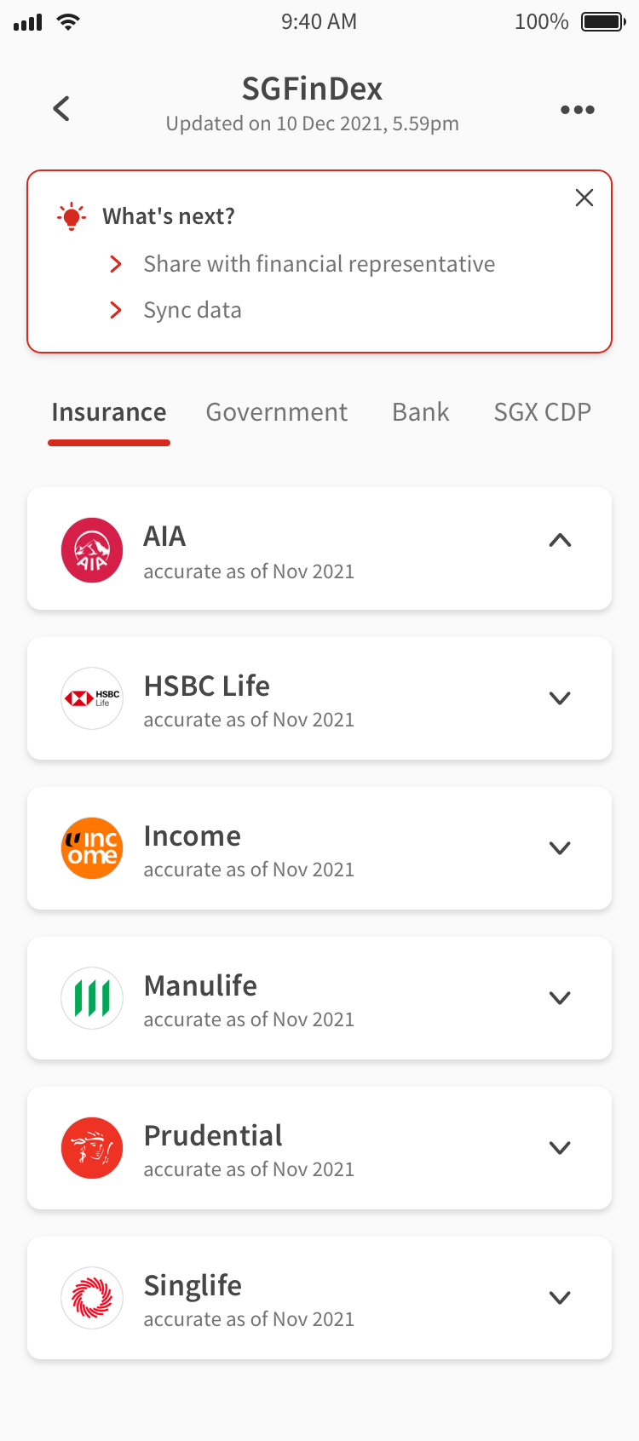Collapse the AIA insurance section
This screenshot has height=1441, width=639.
click(560, 540)
